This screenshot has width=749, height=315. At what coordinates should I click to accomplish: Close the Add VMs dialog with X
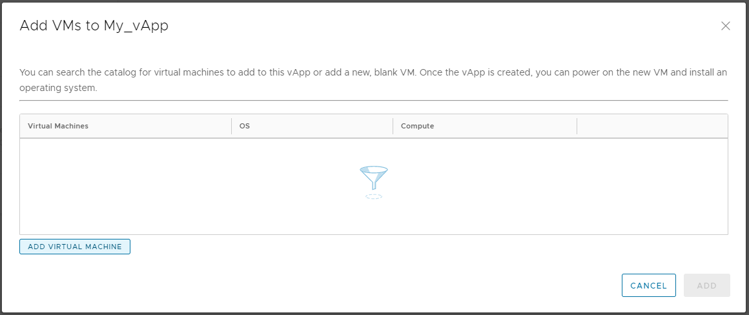(x=725, y=26)
